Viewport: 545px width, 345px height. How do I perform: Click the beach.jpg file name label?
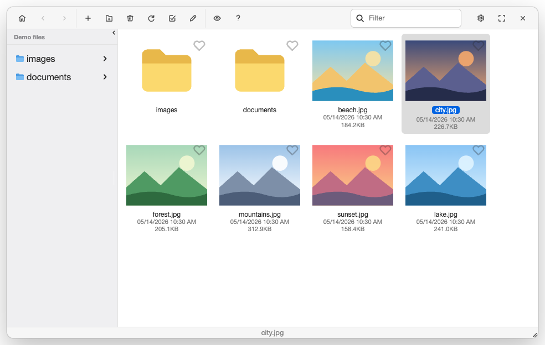[x=353, y=110]
